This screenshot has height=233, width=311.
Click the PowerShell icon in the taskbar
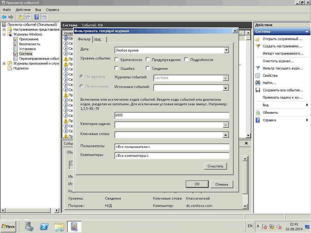[x=44, y=227]
